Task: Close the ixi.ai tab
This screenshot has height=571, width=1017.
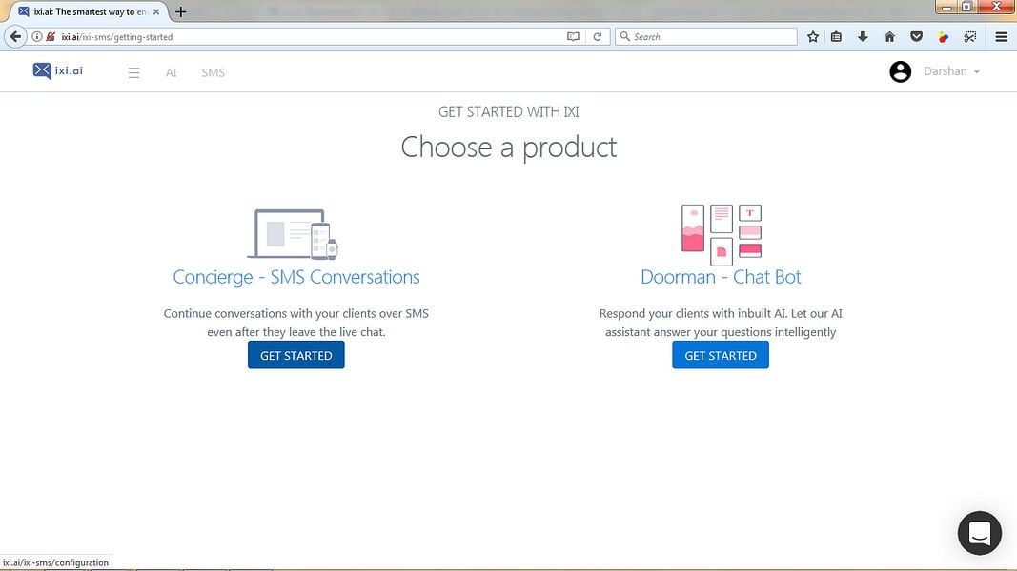Action: tap(156, 11)
